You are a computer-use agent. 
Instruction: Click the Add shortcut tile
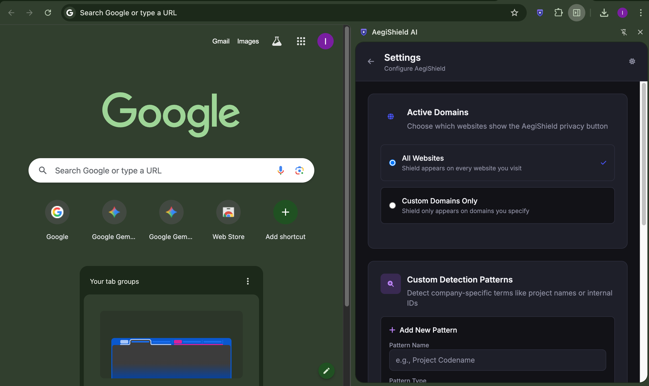point(285,212)
